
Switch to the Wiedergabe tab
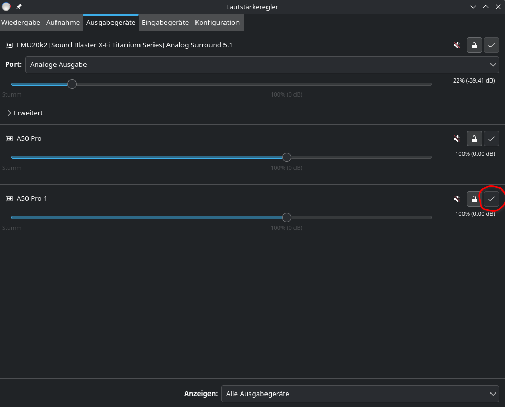pos(21,22)
